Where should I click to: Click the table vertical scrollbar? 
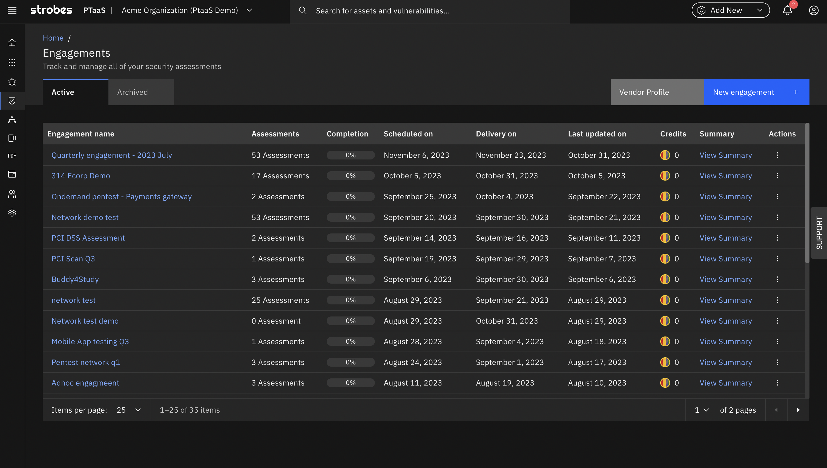coord(807,193)
